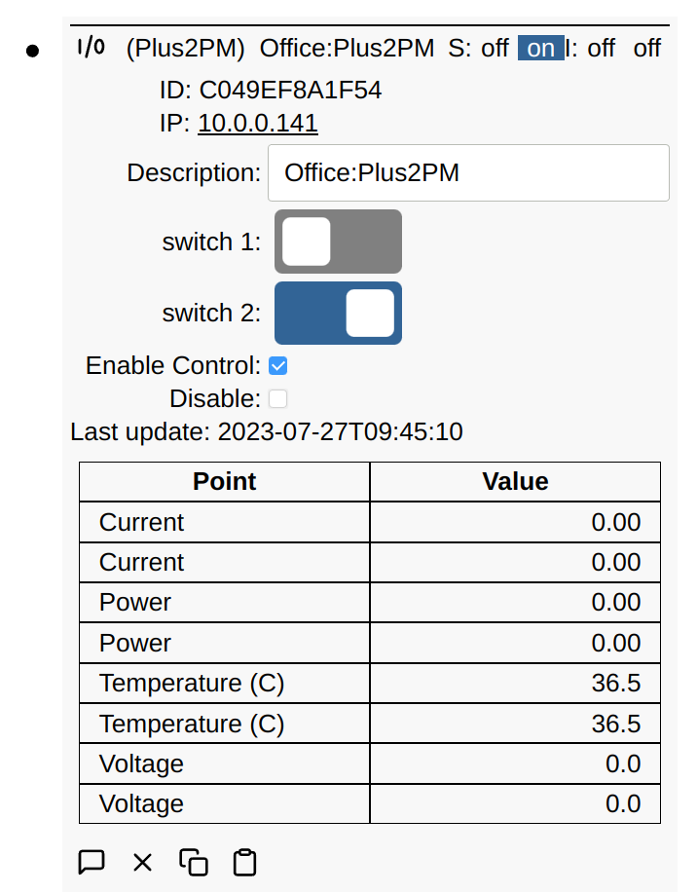Turn off the switch 2 toggle
This screenshot has height=893, width=697.
click(338, 313)
